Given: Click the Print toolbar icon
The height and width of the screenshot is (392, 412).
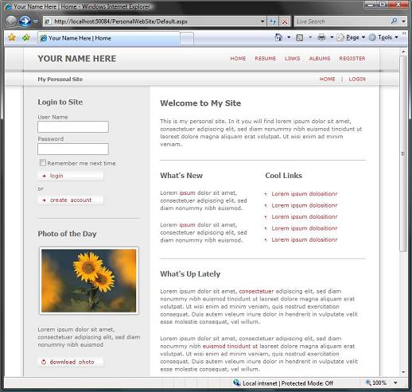Looking at the screenshot, I should click(321, 37).
